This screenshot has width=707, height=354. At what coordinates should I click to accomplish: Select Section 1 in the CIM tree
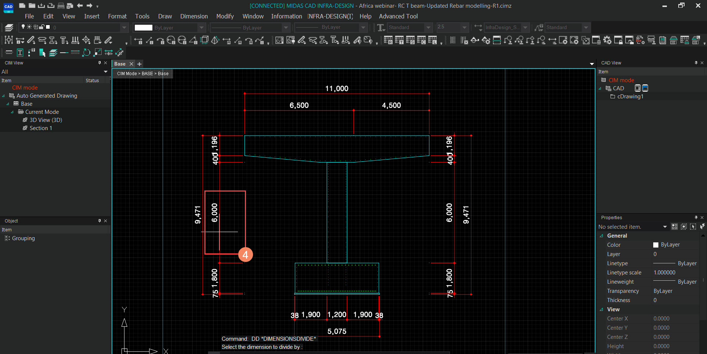[x=41, y=128]
